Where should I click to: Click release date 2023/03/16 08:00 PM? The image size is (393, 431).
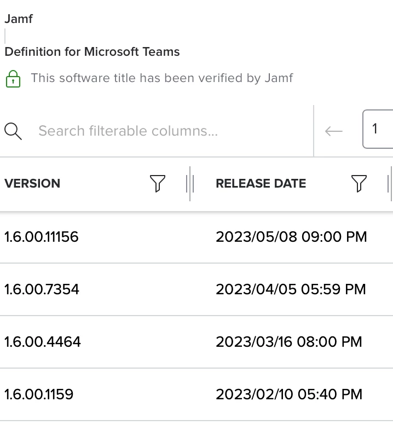(289, 342)
